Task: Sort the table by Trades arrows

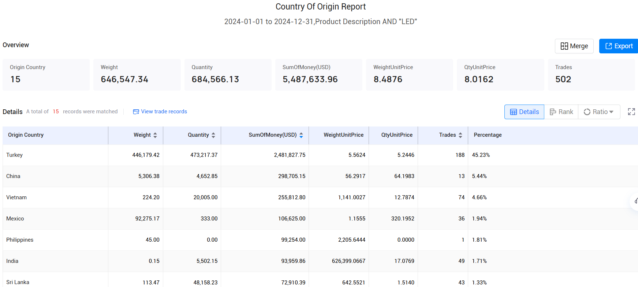Action: [460, 135]
